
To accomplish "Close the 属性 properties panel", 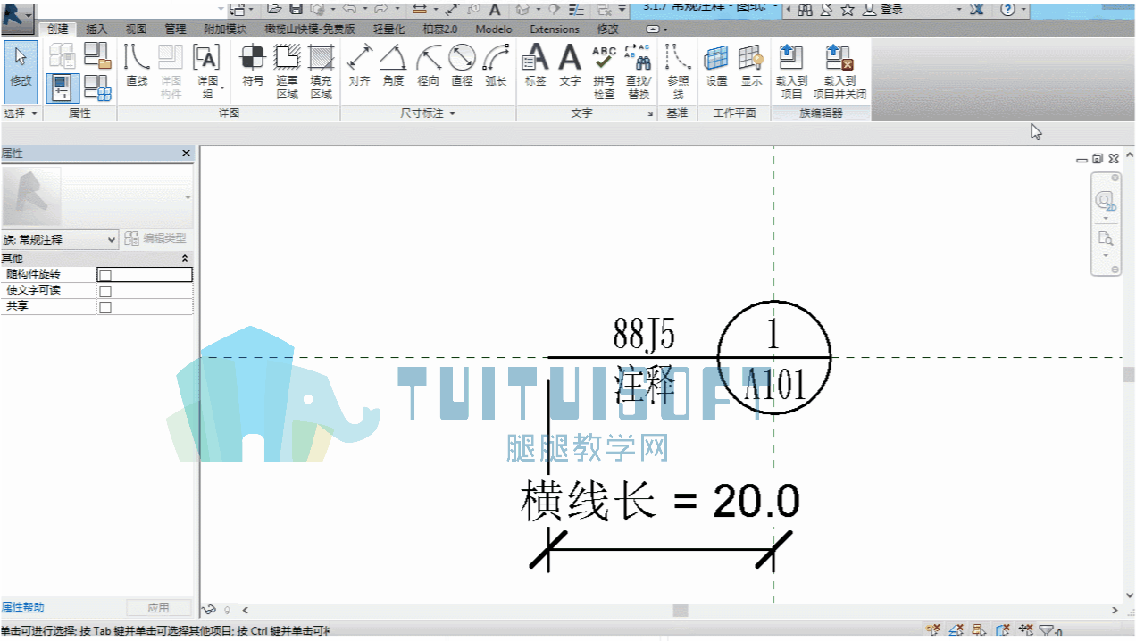I will tap(186, 154).
